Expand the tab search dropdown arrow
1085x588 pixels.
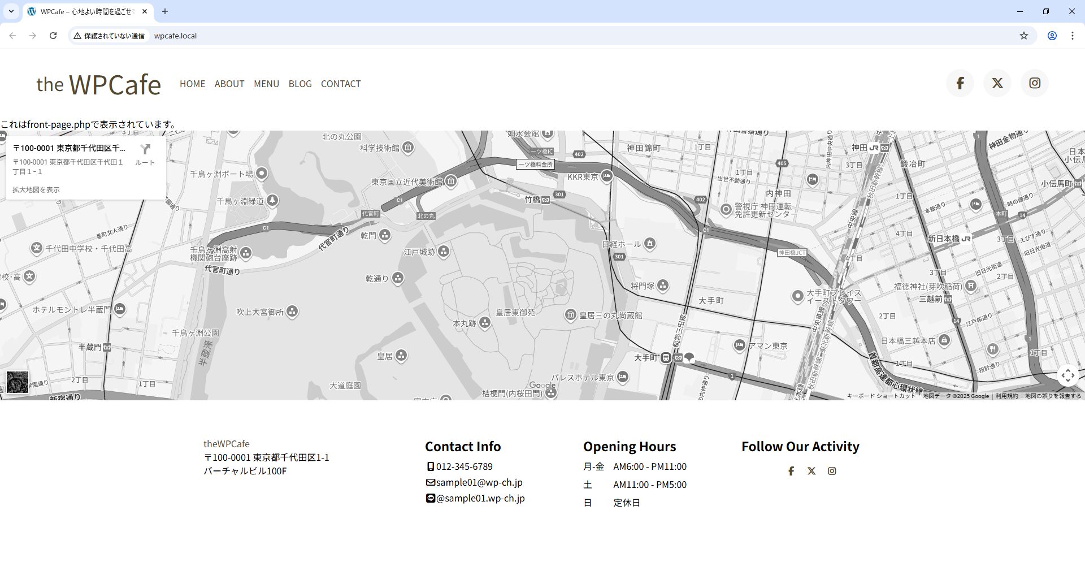(x=11, y=11)
